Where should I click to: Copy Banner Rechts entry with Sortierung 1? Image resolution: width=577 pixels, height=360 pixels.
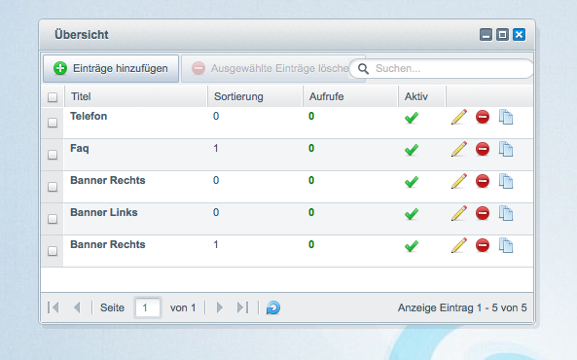(x=506, y=245)
